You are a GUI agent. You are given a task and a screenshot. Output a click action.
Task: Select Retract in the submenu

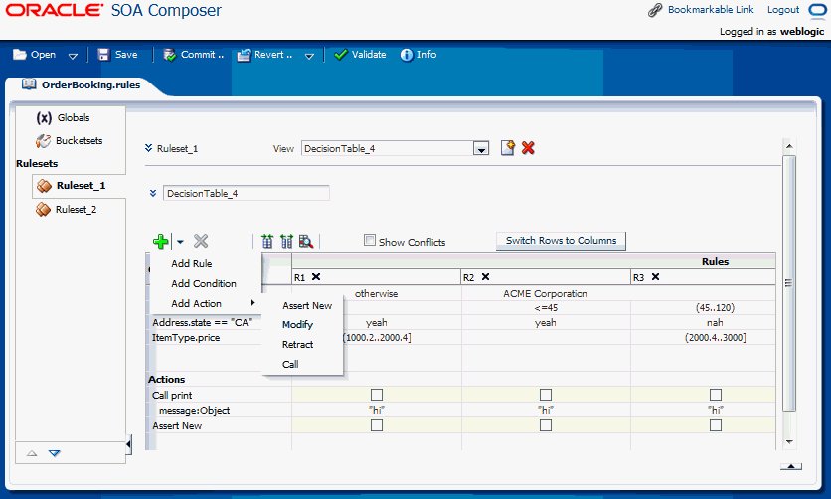pos(297,344)
